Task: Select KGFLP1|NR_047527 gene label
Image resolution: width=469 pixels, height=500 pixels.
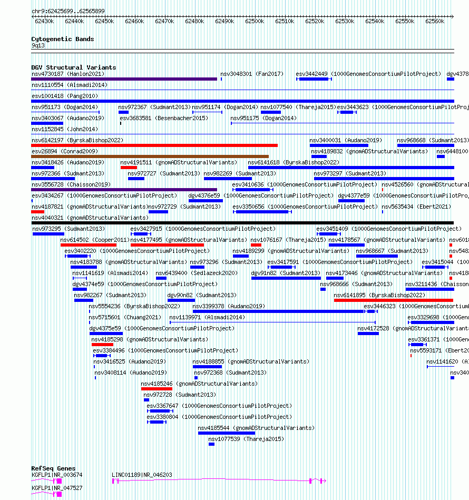Action: point(57,488)
